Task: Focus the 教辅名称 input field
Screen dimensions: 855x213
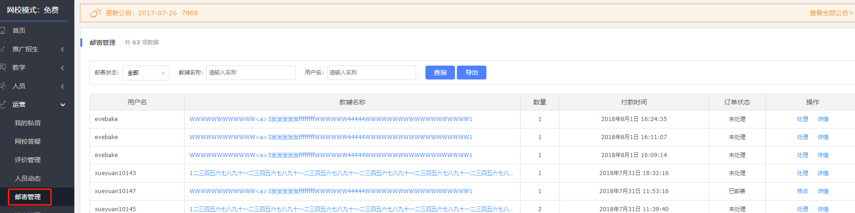Action: click(x=251, y=73)
